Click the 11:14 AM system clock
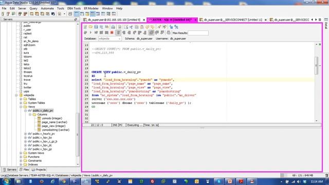This screenshot has height=185, width=329. [x=317, y=181]
